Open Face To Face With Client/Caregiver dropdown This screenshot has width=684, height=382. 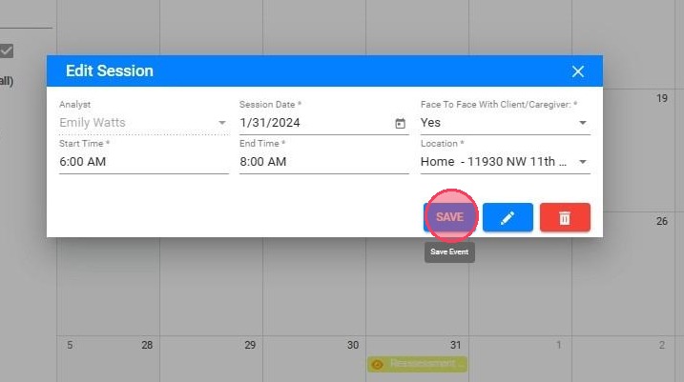click(x=582, y=123)
